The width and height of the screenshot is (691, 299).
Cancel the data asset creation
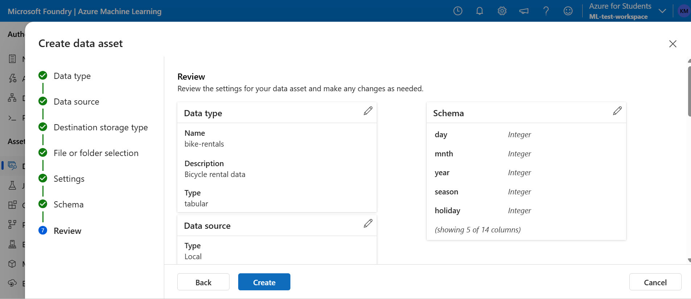pos(655,282)
